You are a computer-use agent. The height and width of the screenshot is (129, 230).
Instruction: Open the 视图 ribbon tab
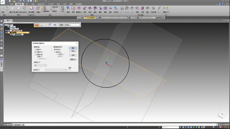tap(71, 4)
